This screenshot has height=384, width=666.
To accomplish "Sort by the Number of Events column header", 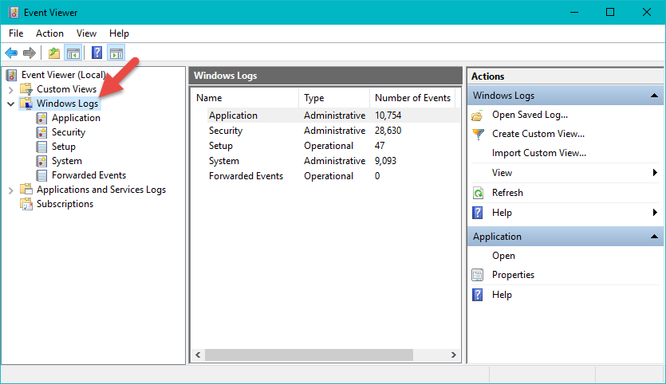I will click(x=412, y=98).
